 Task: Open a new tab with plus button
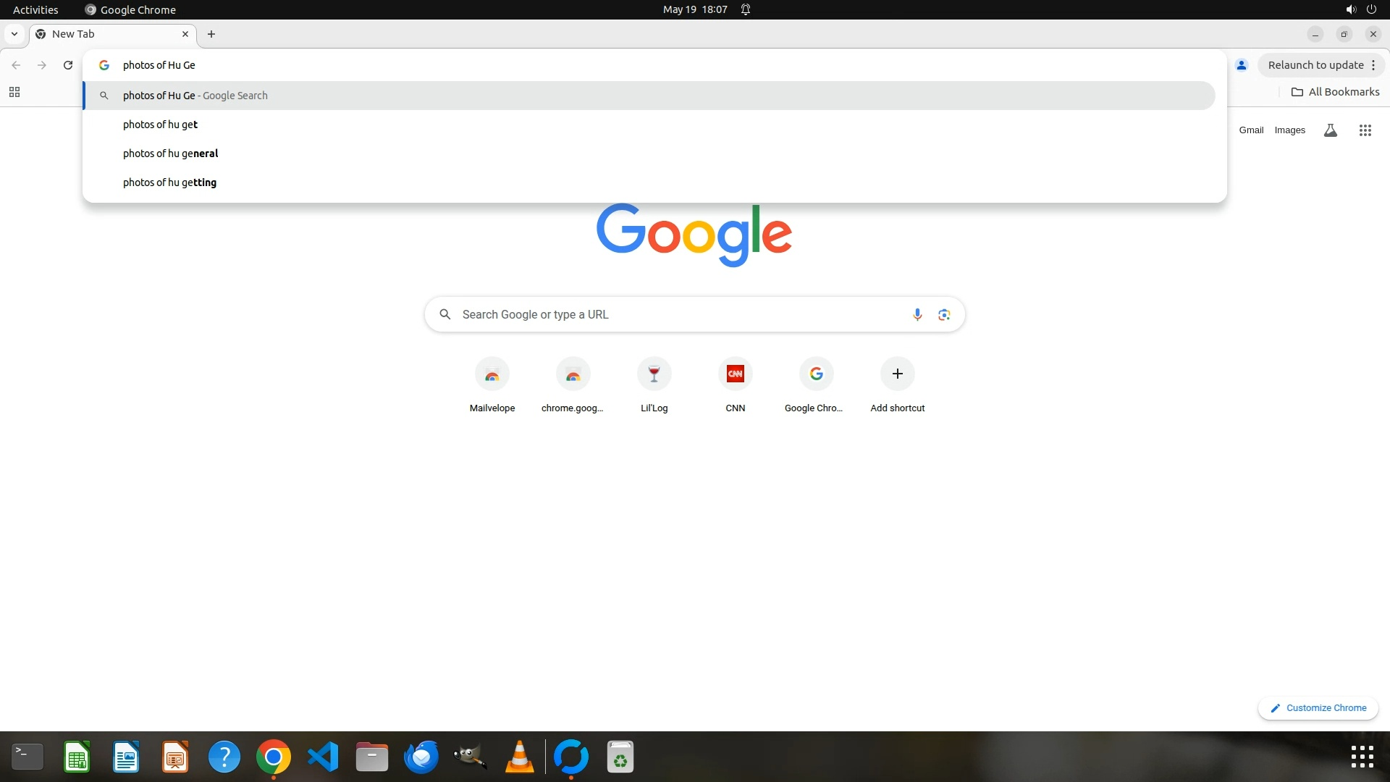211,34
